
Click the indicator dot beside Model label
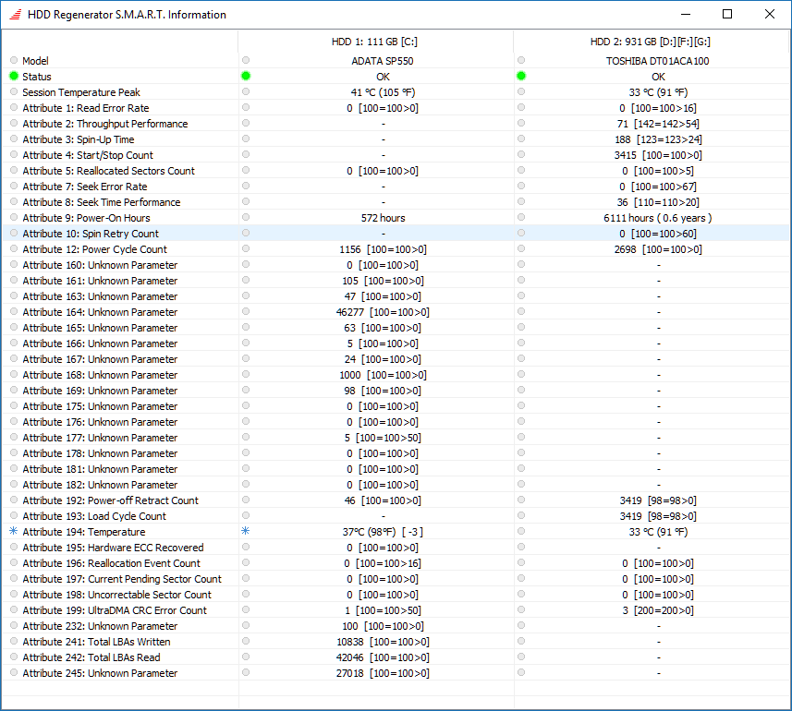[x=14, y=60]
